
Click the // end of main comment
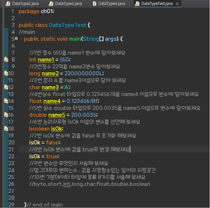point(45,205)
